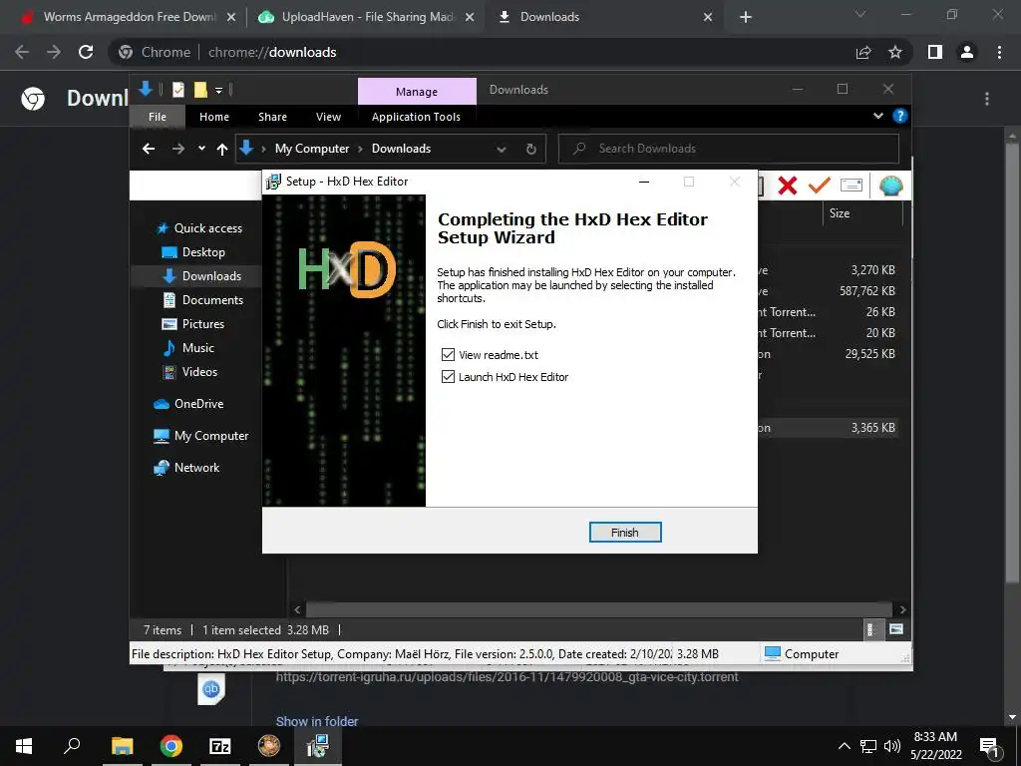
Task: Open the Customize Quick Access Toolbar dropdown
Action: pos(218,91)
